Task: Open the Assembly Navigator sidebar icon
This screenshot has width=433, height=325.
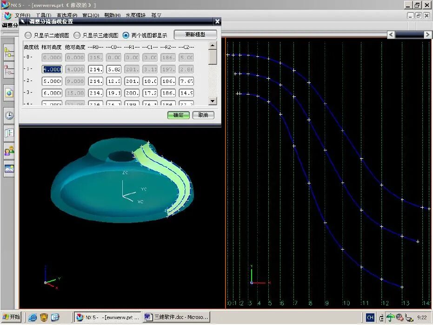Action: 9,53
